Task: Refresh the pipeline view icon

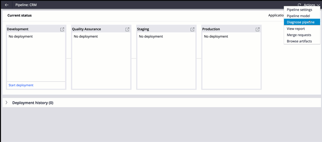Action: click(x=299, y=5)
